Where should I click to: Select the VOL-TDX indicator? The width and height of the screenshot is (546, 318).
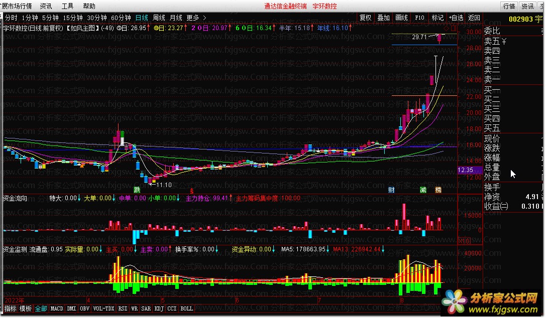[x=104, y=308]
